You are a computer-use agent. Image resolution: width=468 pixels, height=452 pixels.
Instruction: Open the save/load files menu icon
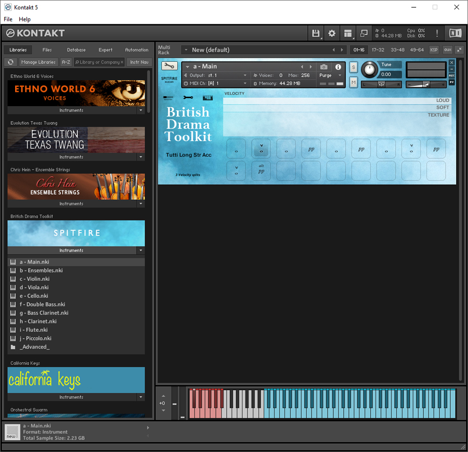(x=316, y=33)
